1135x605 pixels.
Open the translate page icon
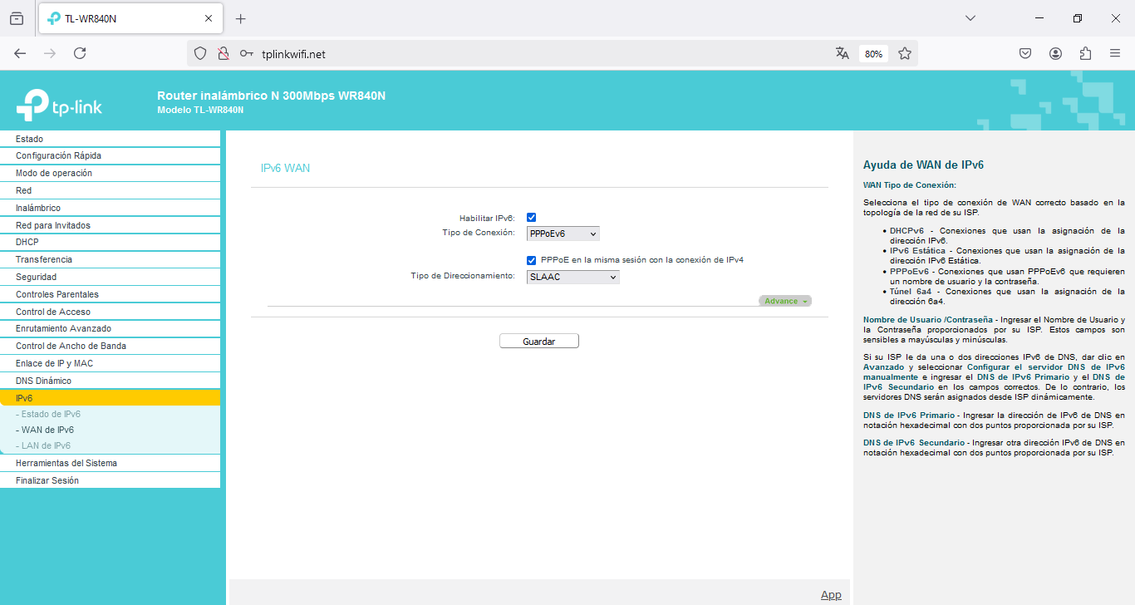tap(843, 53)
